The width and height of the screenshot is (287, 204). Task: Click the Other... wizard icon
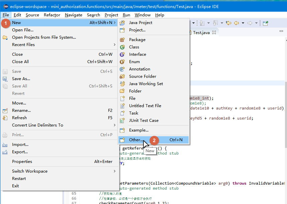(x=122, y=140)
